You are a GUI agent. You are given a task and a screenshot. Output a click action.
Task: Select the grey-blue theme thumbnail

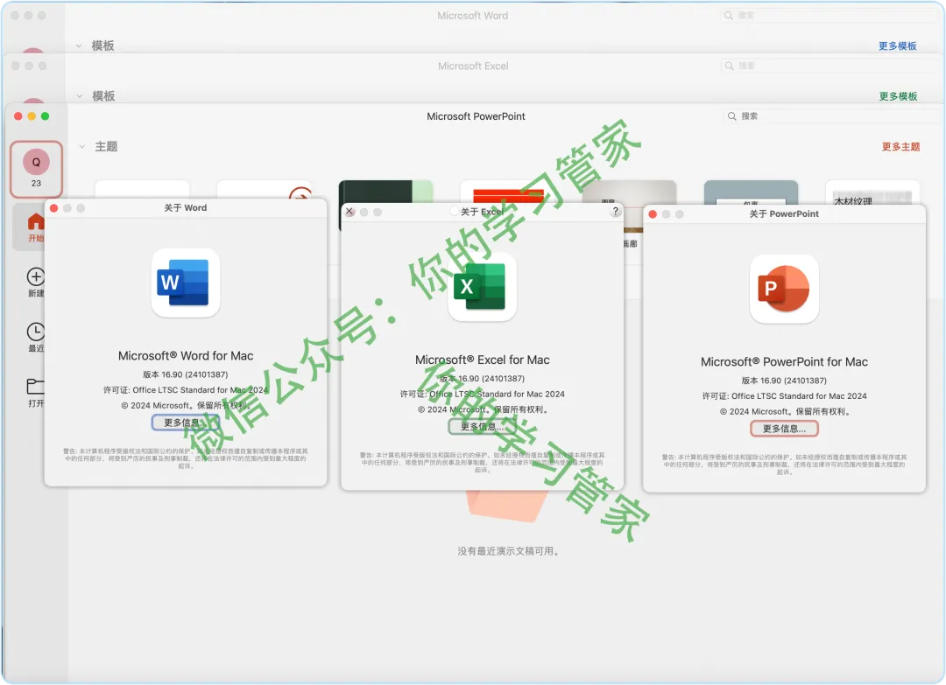point(751,192)
